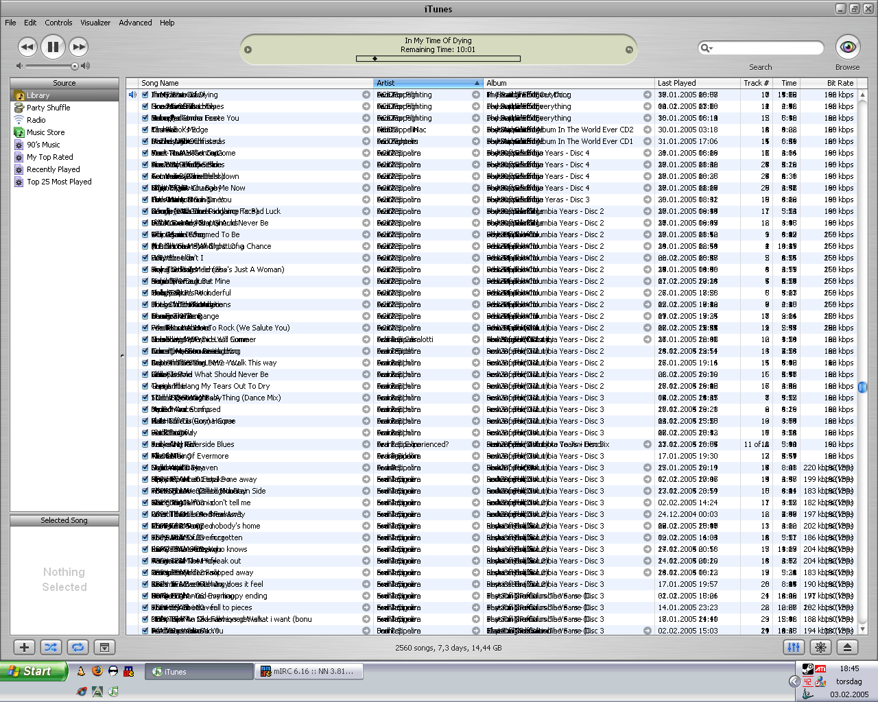The image size is (878, 702).
Task: Click the speaker icon beside the playing song
Action: point(132,95)
